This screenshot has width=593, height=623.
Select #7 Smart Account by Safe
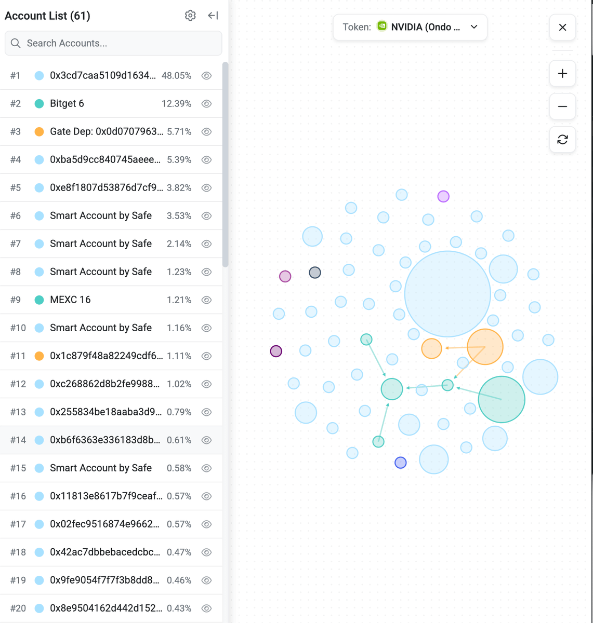coord(111,244)
